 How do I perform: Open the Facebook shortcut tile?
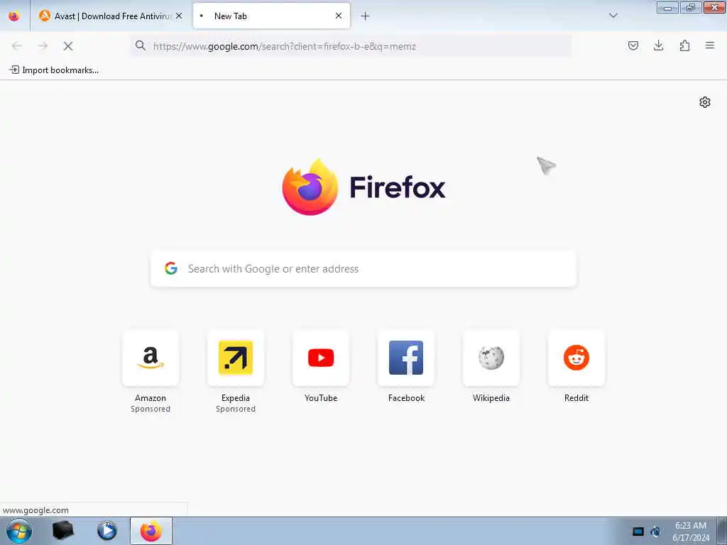coord(406,358)
